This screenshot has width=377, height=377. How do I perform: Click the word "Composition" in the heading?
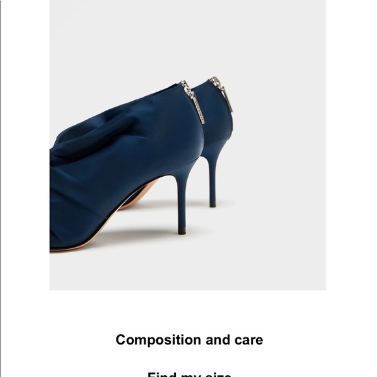[159, 340]
